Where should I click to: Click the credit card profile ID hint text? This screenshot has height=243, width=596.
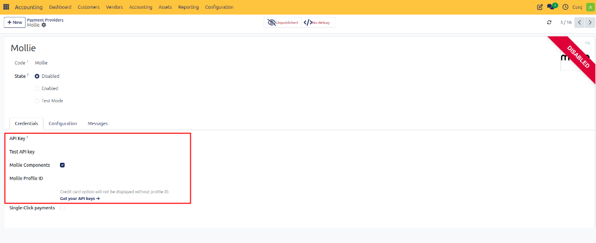[115, 192]
